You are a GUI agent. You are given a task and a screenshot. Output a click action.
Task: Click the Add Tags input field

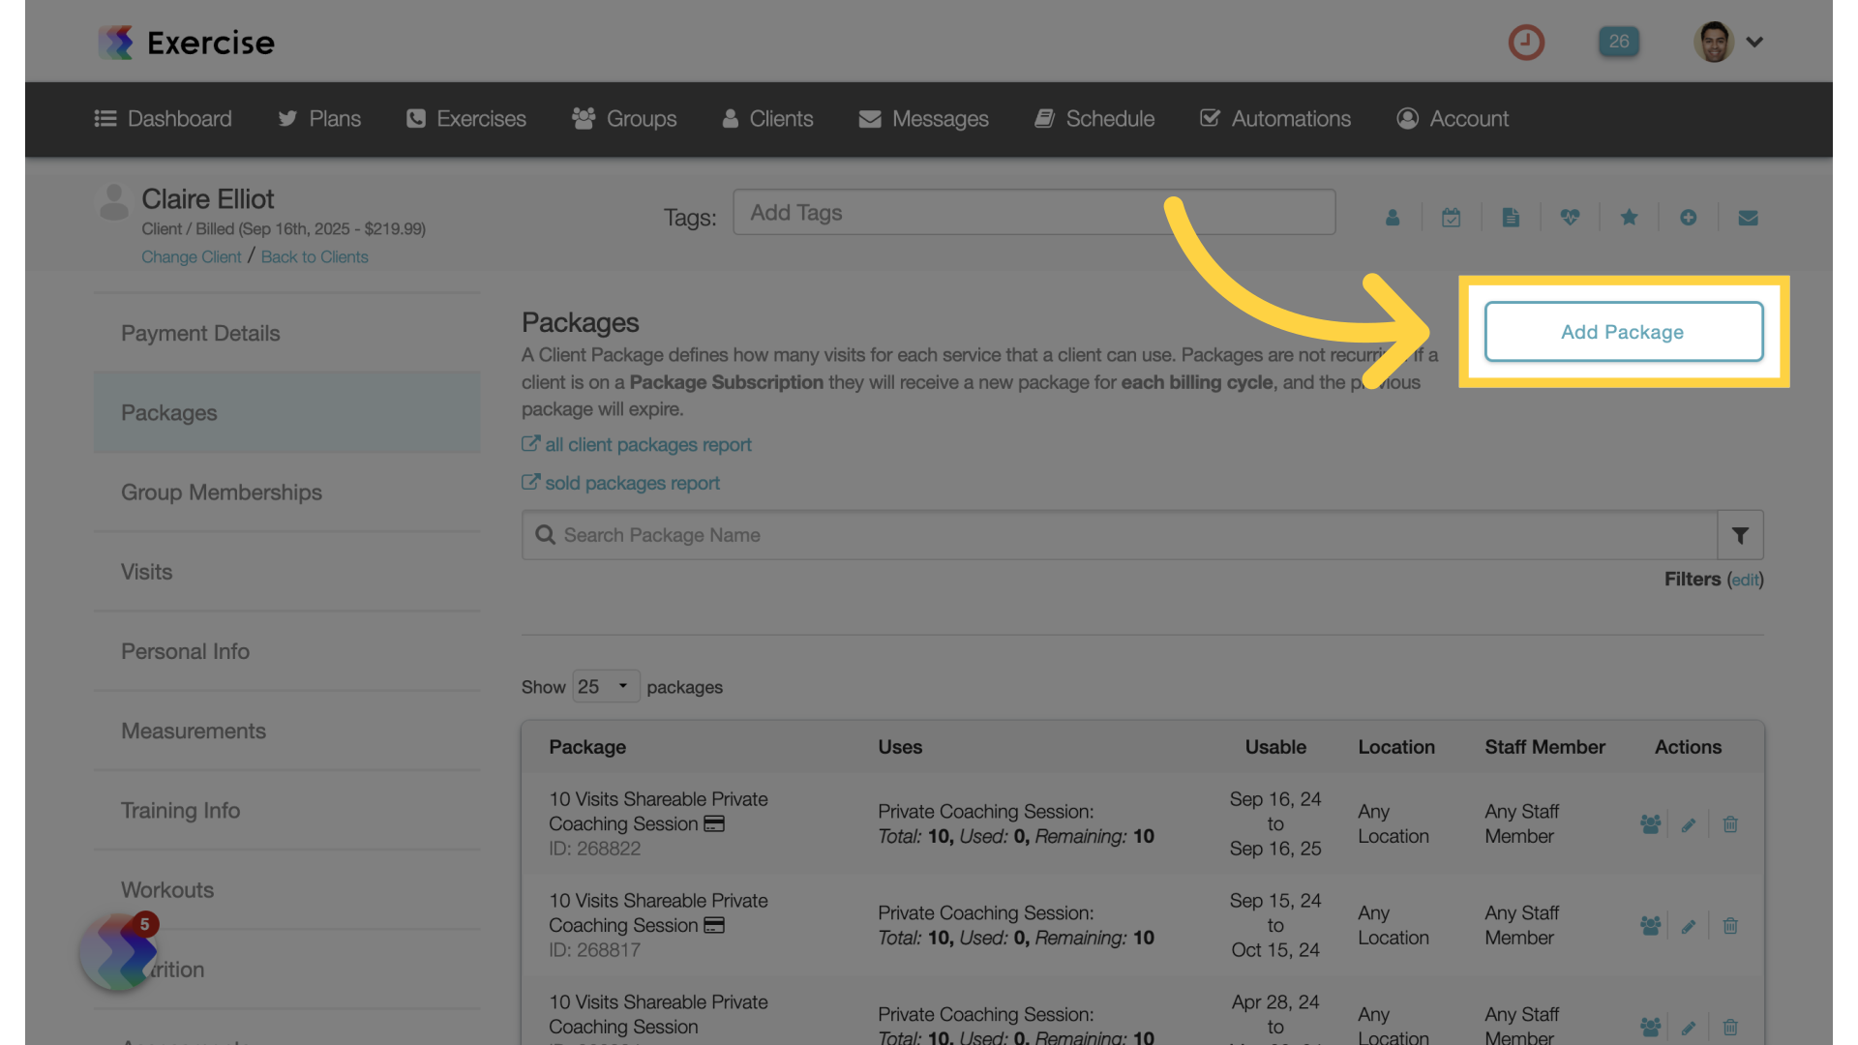(1034, 212)
